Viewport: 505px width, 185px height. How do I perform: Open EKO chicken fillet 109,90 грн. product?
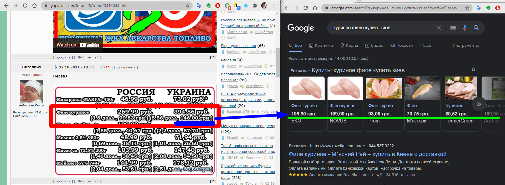pos(307,104)
